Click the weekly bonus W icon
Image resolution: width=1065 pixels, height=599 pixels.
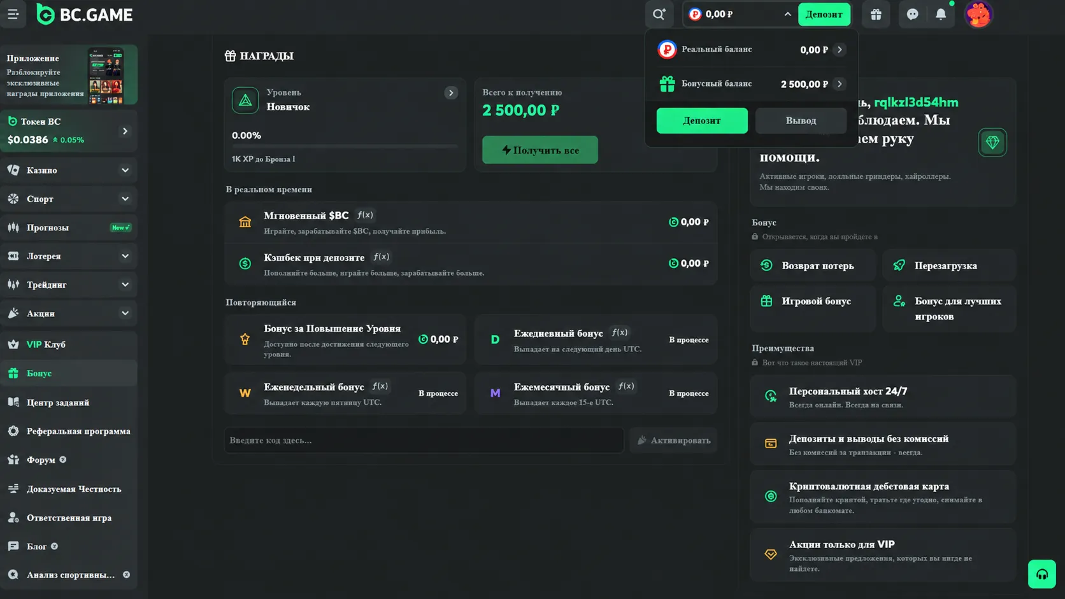[245, 393]
